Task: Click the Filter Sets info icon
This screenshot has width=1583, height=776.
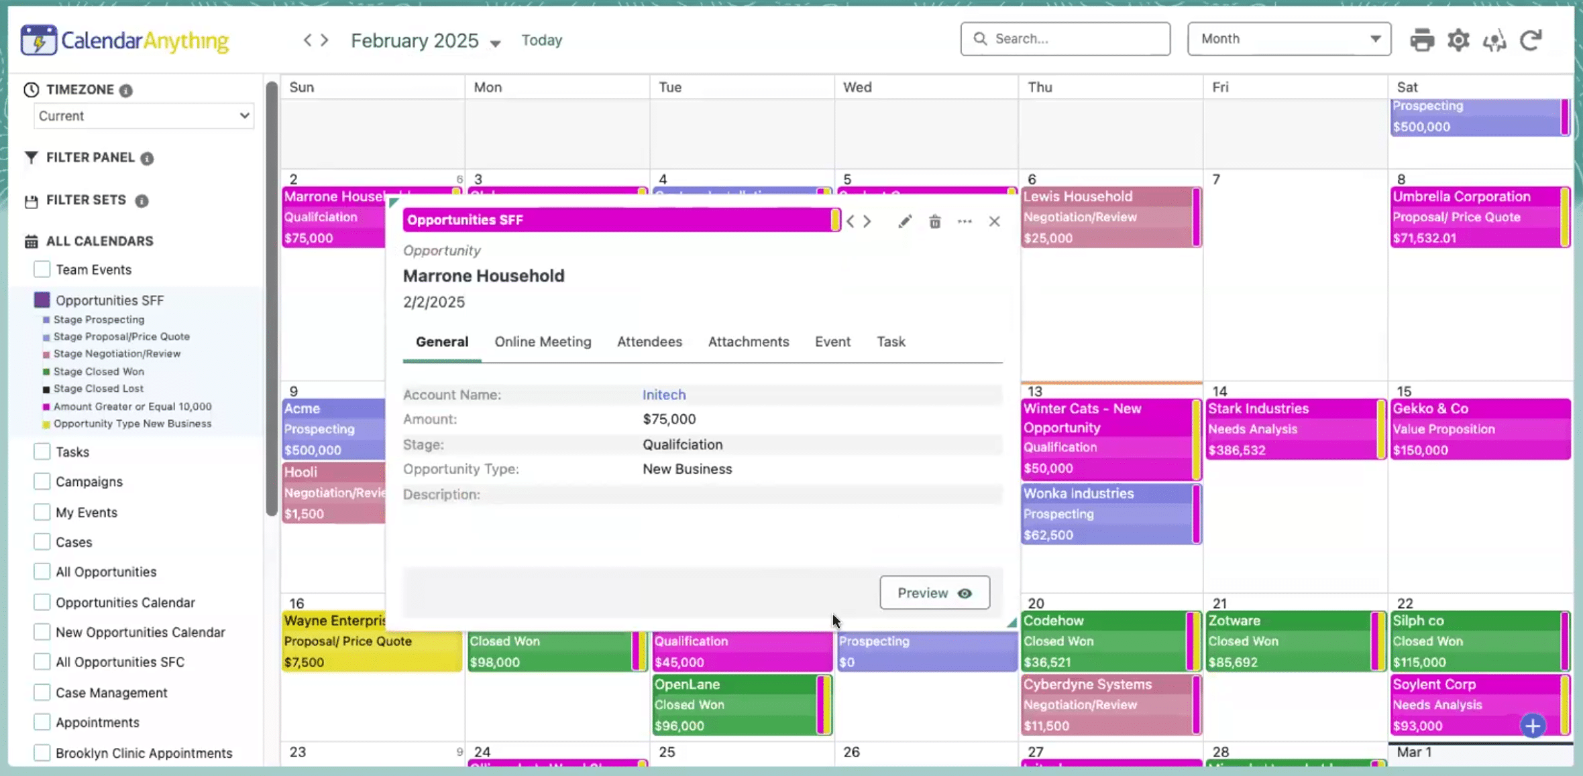Action: 142,200
